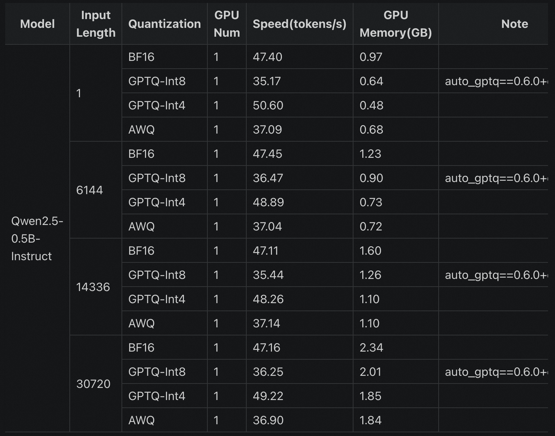Click the 30720 input length cell
The width and height of the screenshot is (555, 436).
[x=93, y=384]
